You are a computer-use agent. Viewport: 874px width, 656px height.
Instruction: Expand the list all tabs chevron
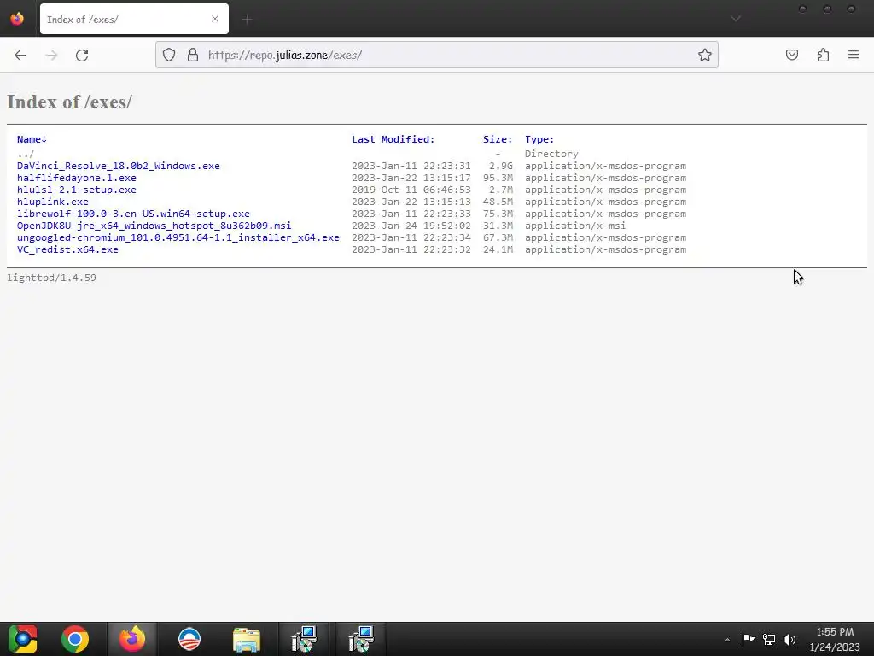(x=736, y=19)
